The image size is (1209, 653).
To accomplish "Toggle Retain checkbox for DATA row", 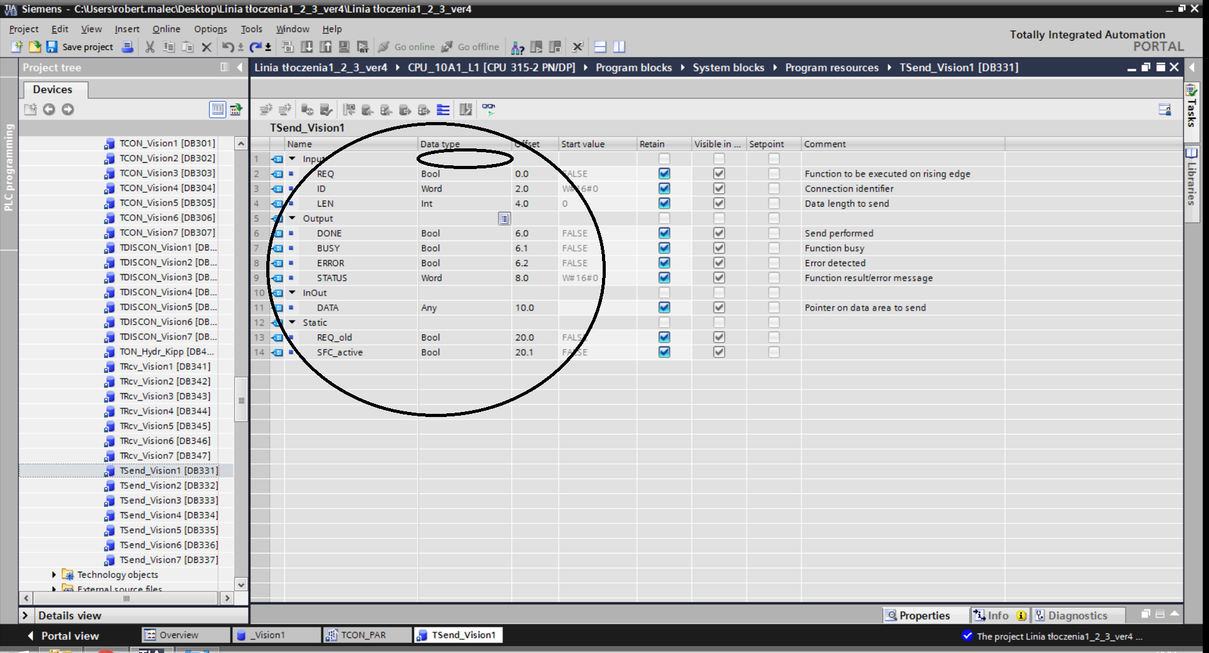I will click(664, 307).
